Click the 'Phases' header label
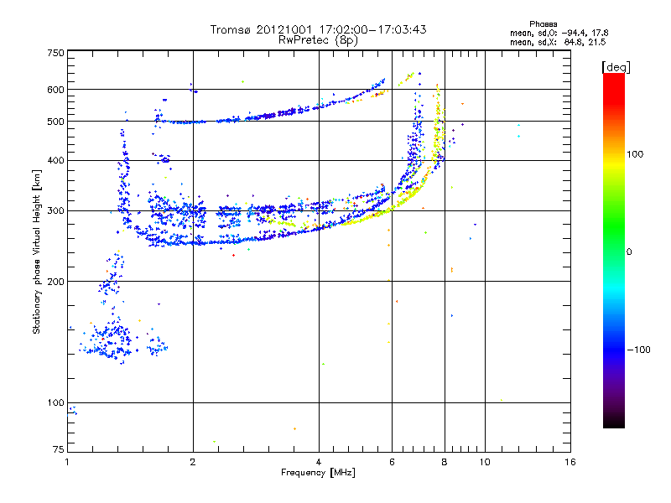This screenshot has height=503, width=671. (543, 24)
